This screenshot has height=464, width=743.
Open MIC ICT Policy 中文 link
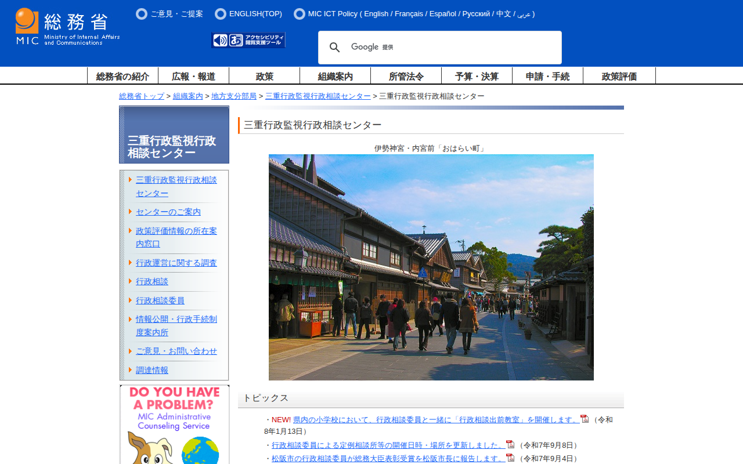point(503,14)
